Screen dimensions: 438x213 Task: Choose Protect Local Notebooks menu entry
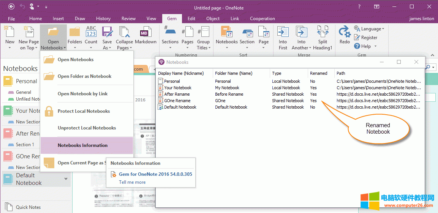(x=84, y=111)
